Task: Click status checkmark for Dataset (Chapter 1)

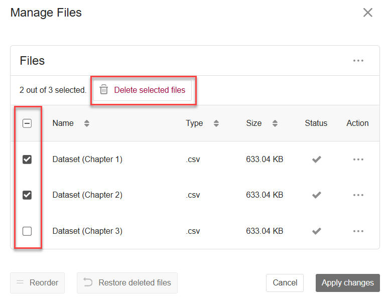Action: pyautogui.click(x=316, y=159)
